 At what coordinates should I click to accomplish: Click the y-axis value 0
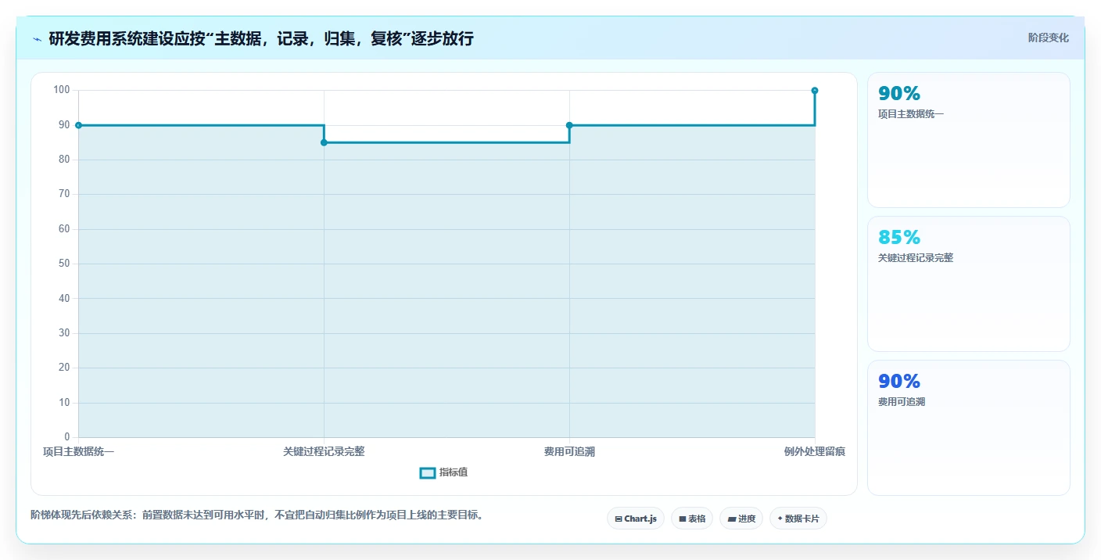click(67, 437)
